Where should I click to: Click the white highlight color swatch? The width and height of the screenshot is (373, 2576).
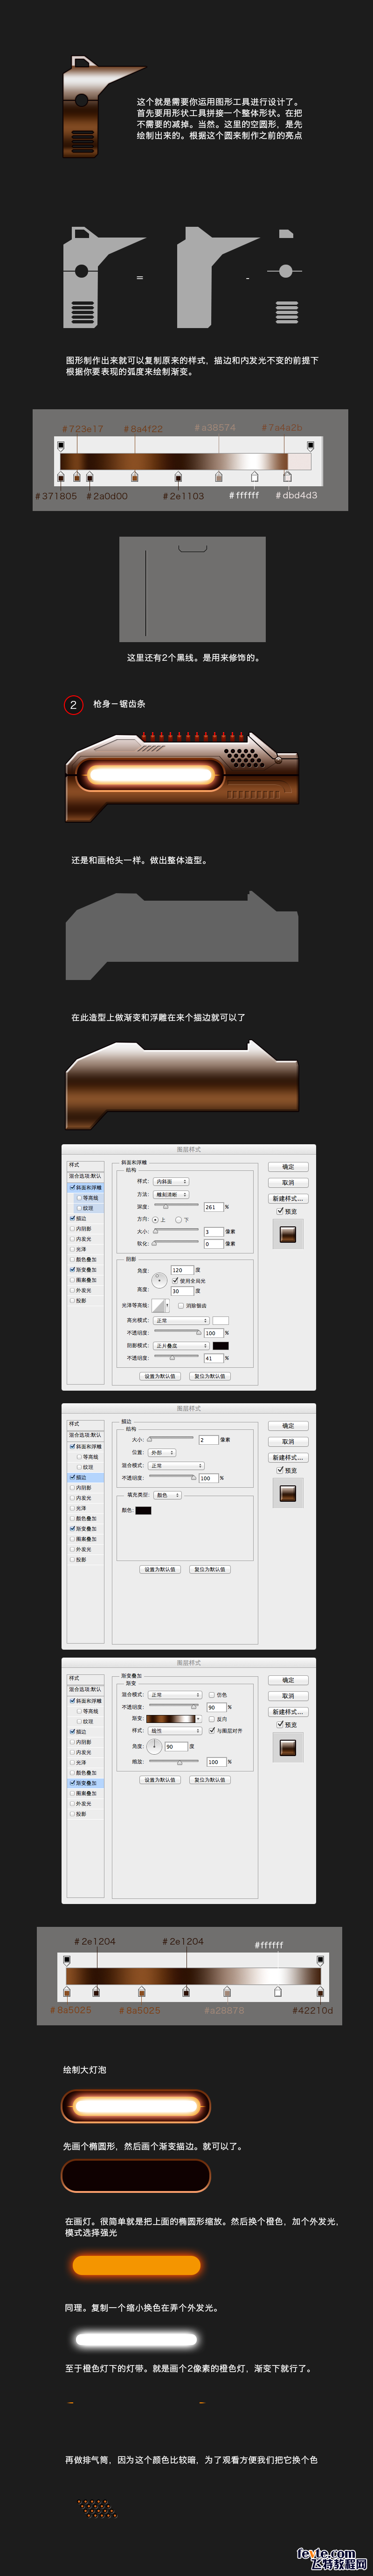220,1321
